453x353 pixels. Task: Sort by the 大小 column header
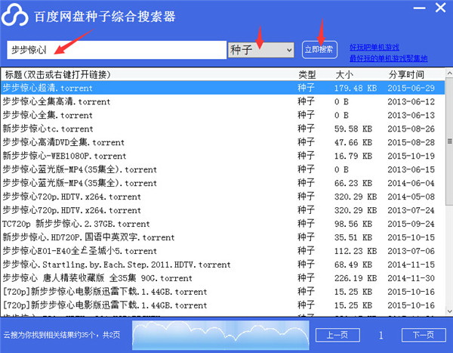tap(344, 75)
